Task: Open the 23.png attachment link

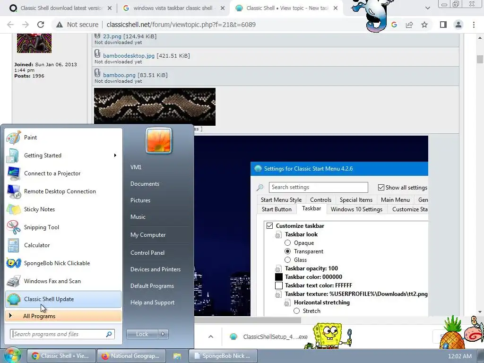Action: (112, 36)
